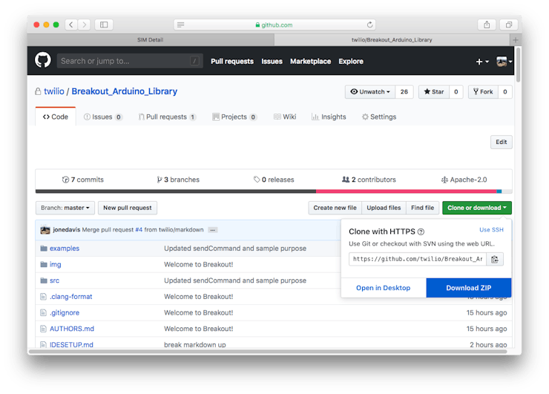View the 7 commits link
The width and height of the screenshot is (549, 394).
83,180
